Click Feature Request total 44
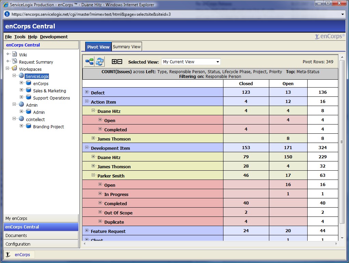349x263 pixels. 323,231
